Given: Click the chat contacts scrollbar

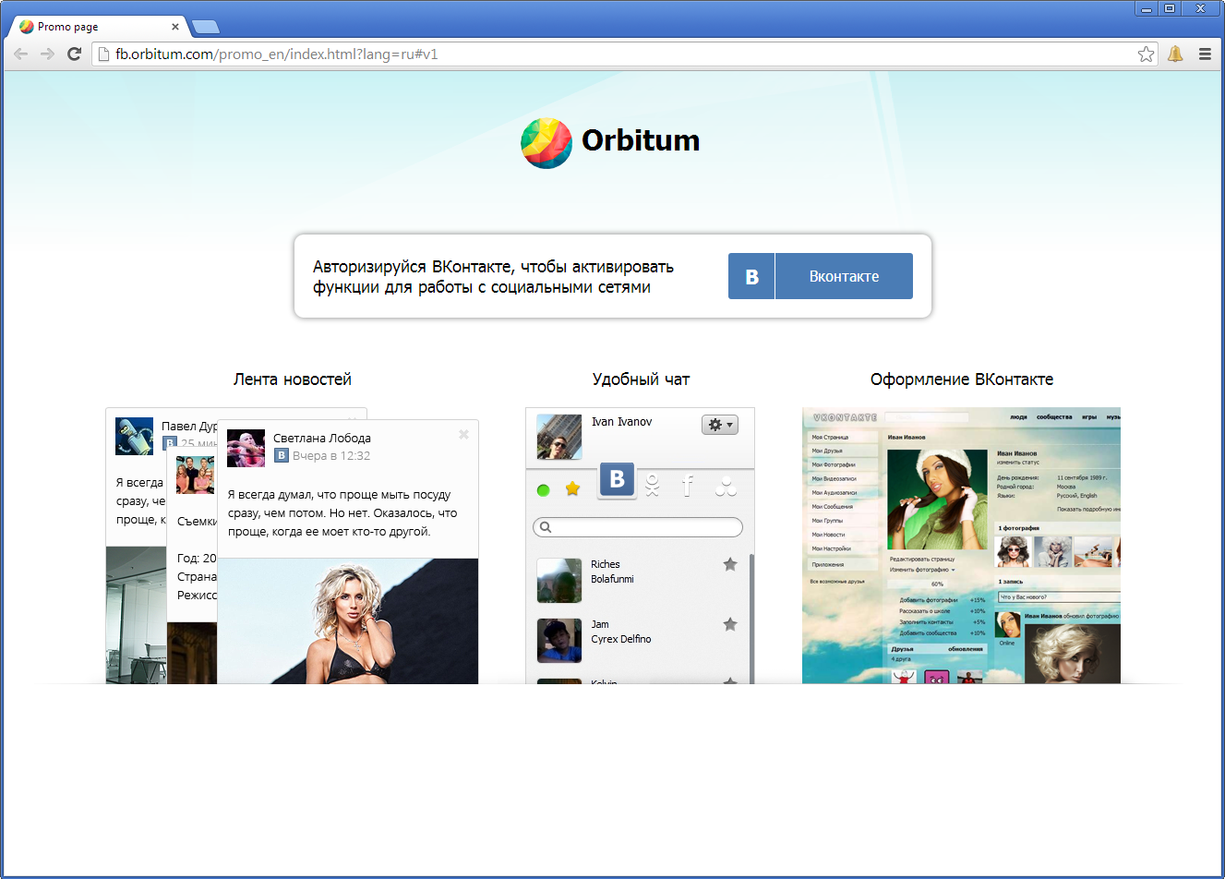Looking at the screenshot, I should pos(751,619).
